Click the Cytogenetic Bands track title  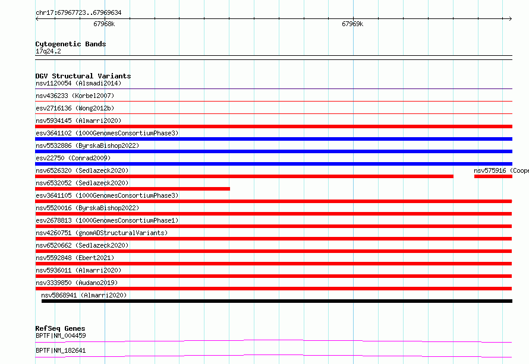pos(71,44)
